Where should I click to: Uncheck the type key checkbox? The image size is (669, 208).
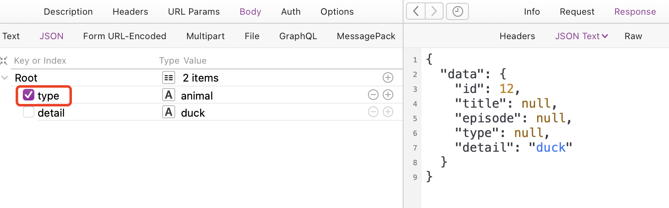29,95
